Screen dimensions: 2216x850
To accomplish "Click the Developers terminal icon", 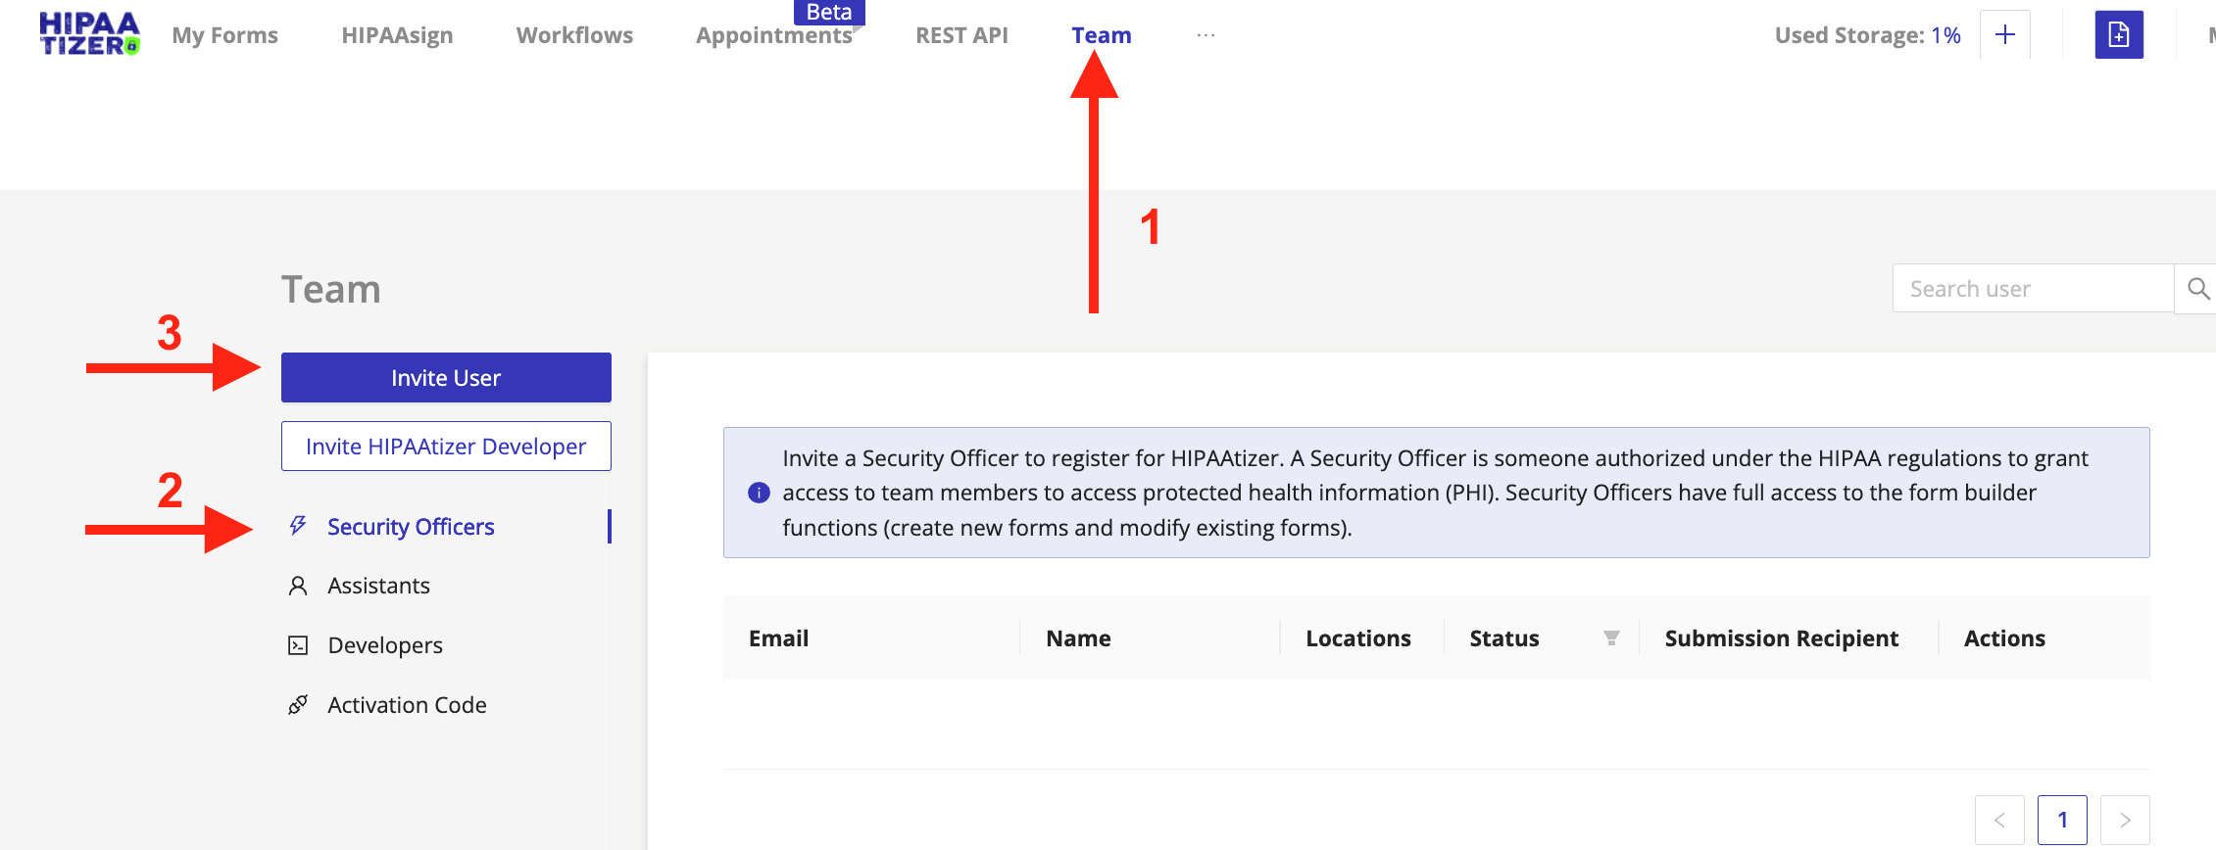I will (x=298, y=645).
